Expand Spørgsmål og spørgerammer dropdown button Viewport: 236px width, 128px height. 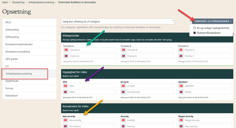point(212,21)
